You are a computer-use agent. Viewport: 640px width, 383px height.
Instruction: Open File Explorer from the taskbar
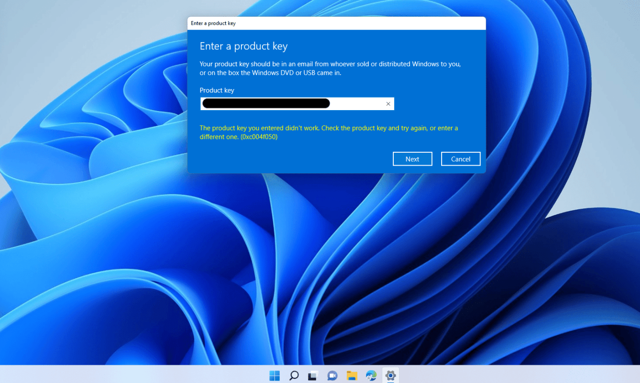click(352, 376)
